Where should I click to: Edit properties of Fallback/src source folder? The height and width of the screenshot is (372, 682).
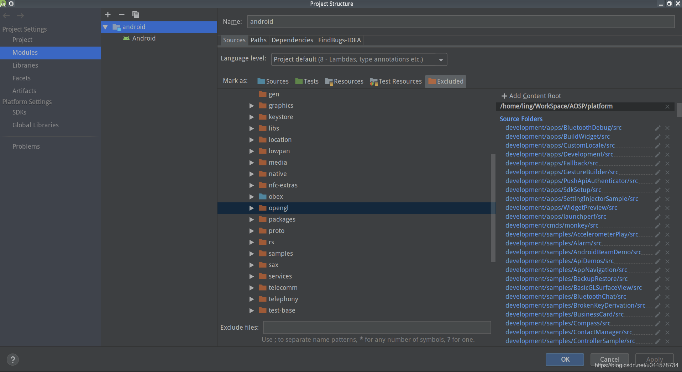click(x=658, y=164)
